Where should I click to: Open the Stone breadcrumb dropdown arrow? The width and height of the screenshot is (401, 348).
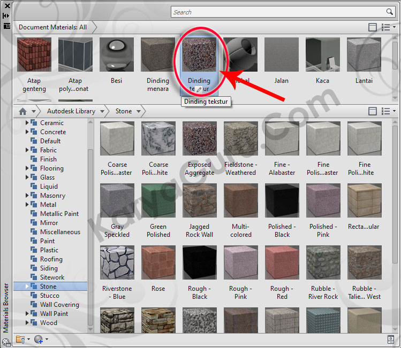pos(139,111)
